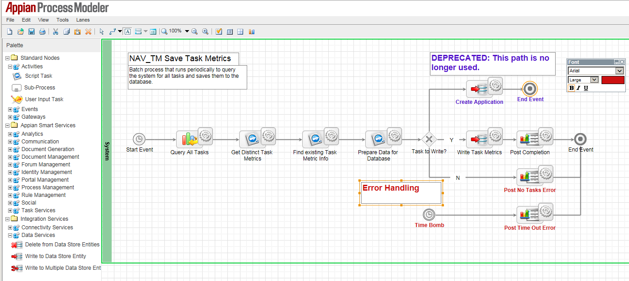Open the connector tool dropdown arrow
The width and height of the screenshot is (629, 281).
pyautogui.click(x=120, y=31)
